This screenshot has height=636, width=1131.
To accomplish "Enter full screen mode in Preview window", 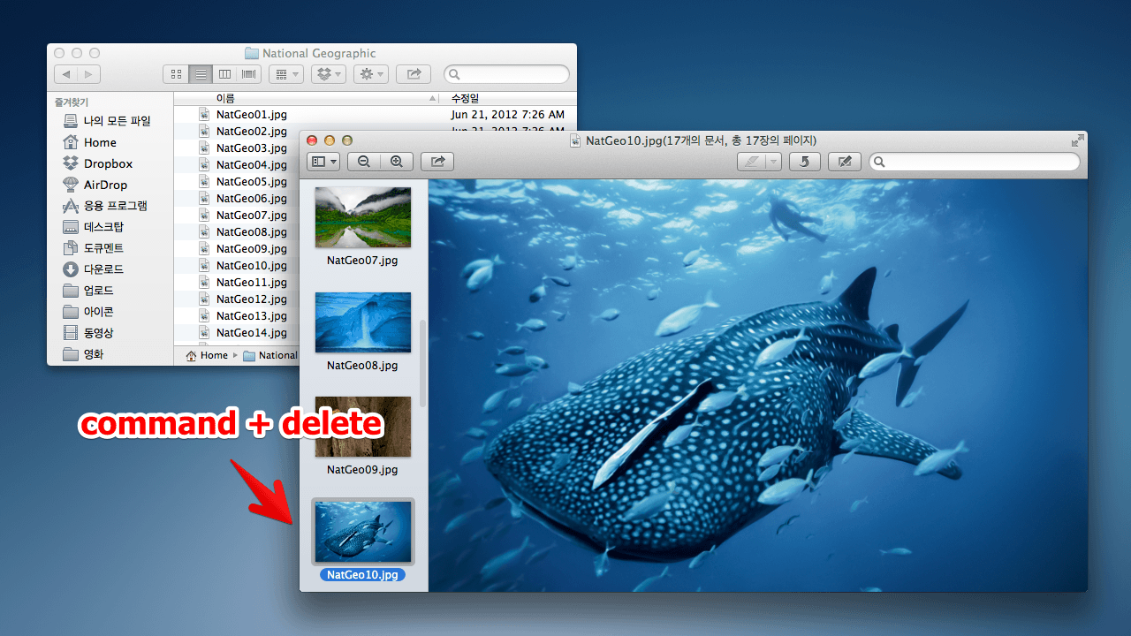I will 1077,140.
